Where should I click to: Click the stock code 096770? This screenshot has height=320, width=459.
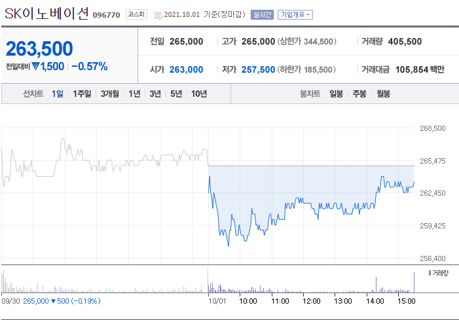pos(106,15)
